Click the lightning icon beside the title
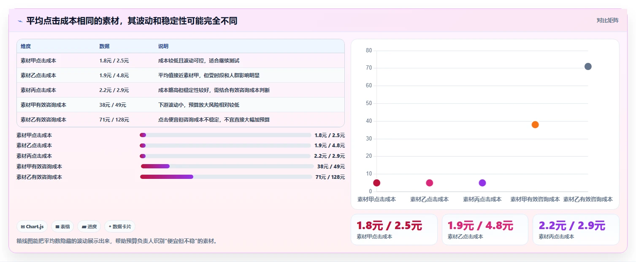Image resolution: width=636 pixels, height=262 pixels. (20, 21)
